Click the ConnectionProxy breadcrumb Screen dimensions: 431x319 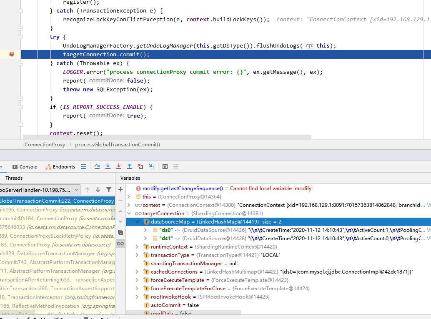pos(45,145)
